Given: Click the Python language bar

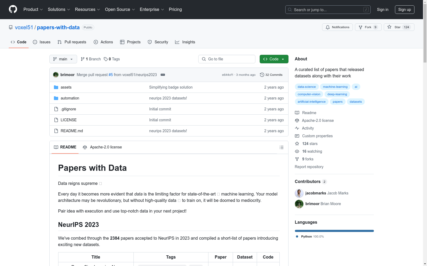Looking at the screenshot, I should click(334, 231).
